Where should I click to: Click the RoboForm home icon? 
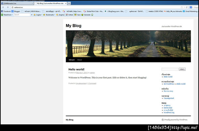pos(92,15)
